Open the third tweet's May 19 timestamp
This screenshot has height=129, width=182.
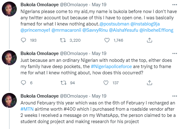point(99,96)
